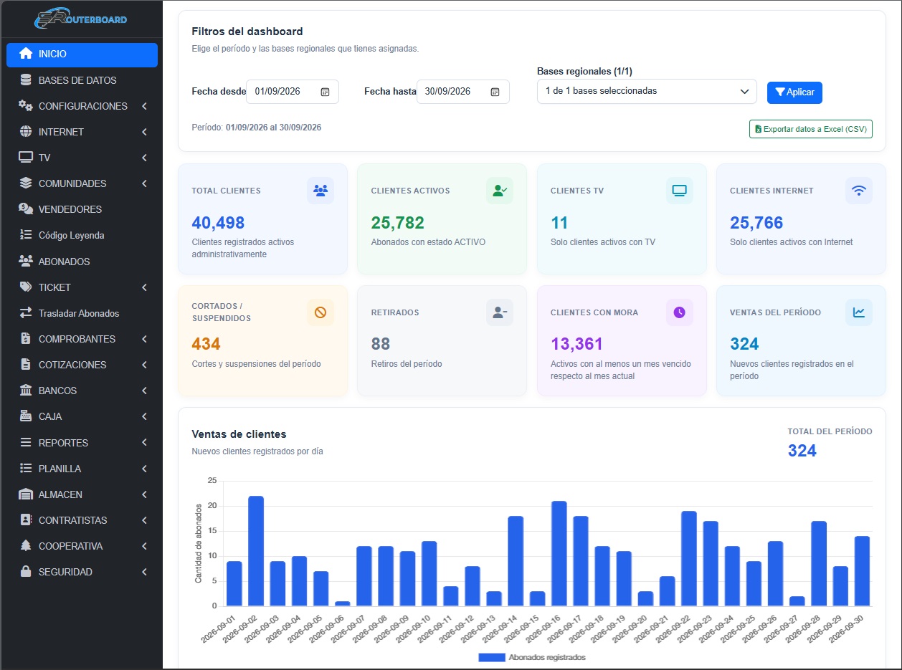The width and height of the screenshot is (902, 670).
Task: Click the Fecha hasta date field
Action: pyautogui.click(x=463, y=92)
